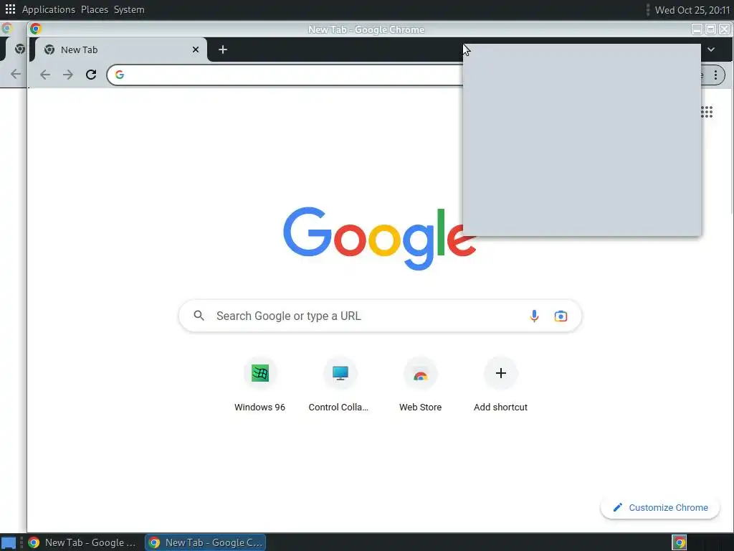The image size is (734, 551).
Task: Start voice search with the microphone icon
Action: 534,316
